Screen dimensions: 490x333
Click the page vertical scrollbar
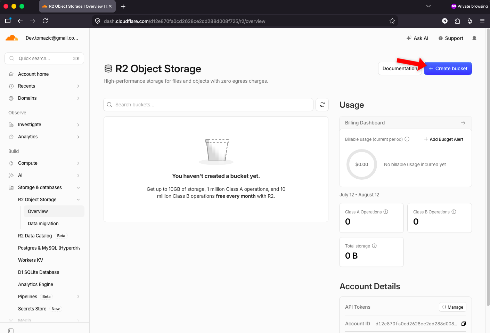488,167
